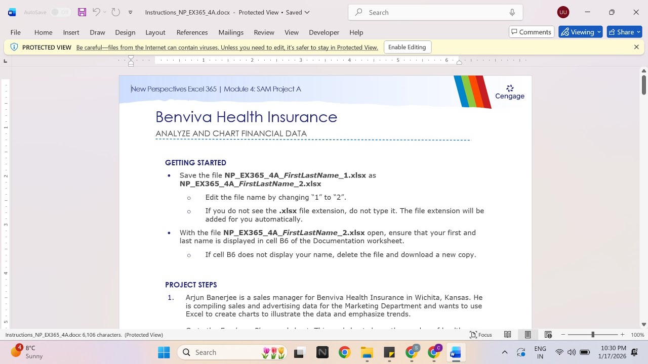Open the Help tab
This screenshot has height=364, width=648.
point(356,32)
